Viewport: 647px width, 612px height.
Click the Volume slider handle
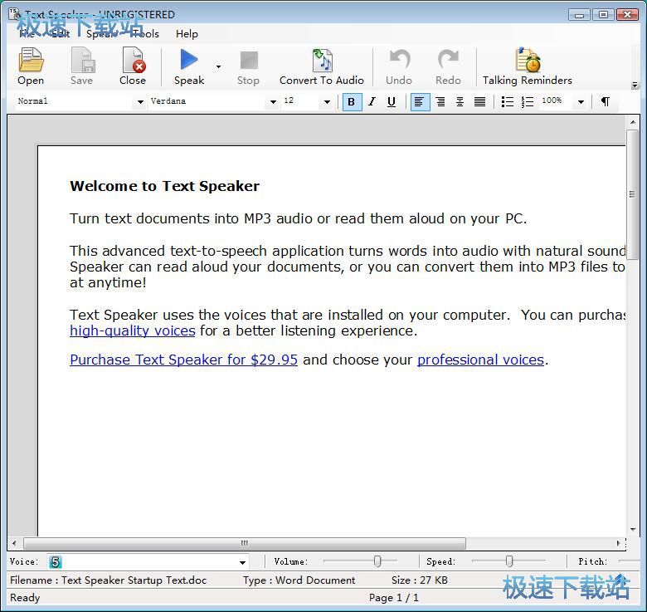tap(377, 561)
